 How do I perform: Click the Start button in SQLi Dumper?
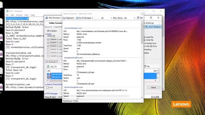[x=153, y=88]
